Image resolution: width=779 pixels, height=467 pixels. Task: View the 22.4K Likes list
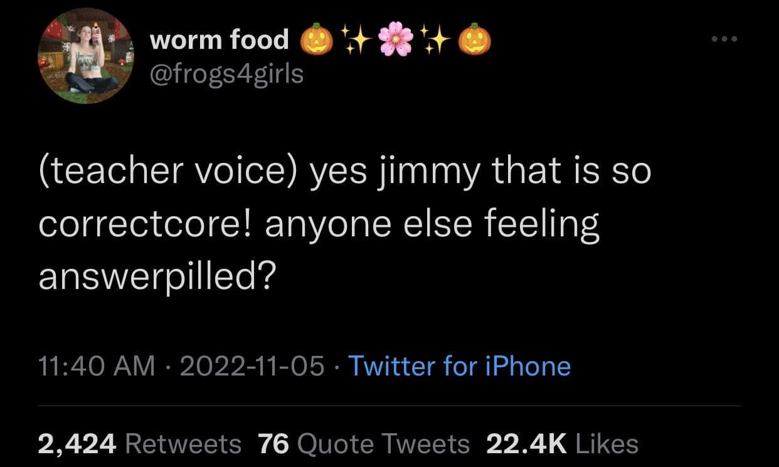562,444
